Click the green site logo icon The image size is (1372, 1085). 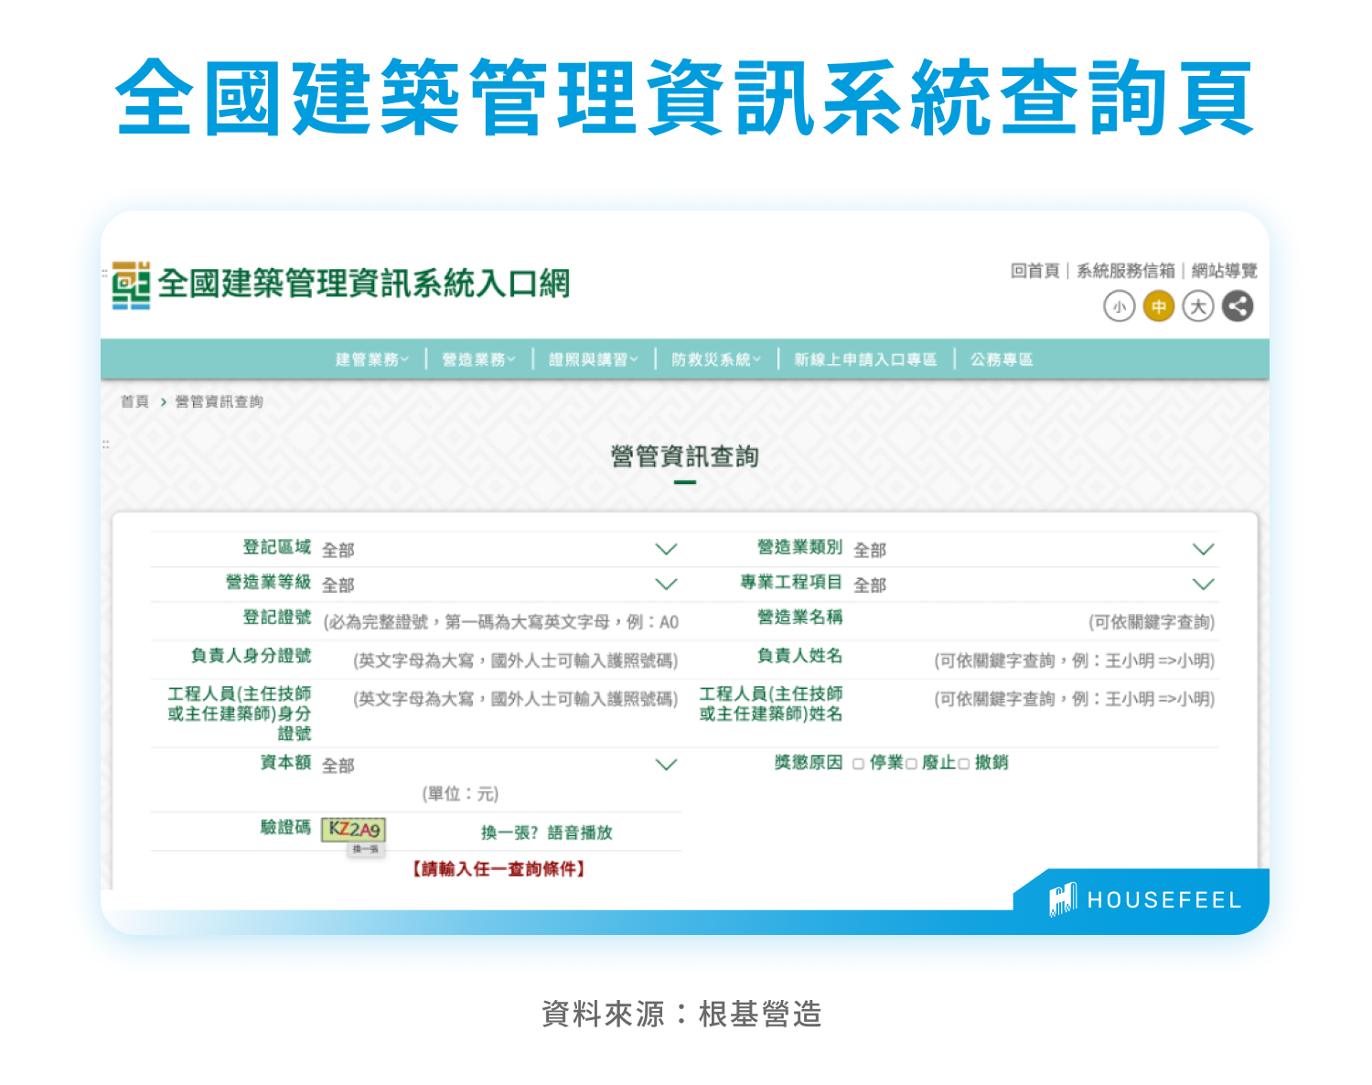click(131, 285)
